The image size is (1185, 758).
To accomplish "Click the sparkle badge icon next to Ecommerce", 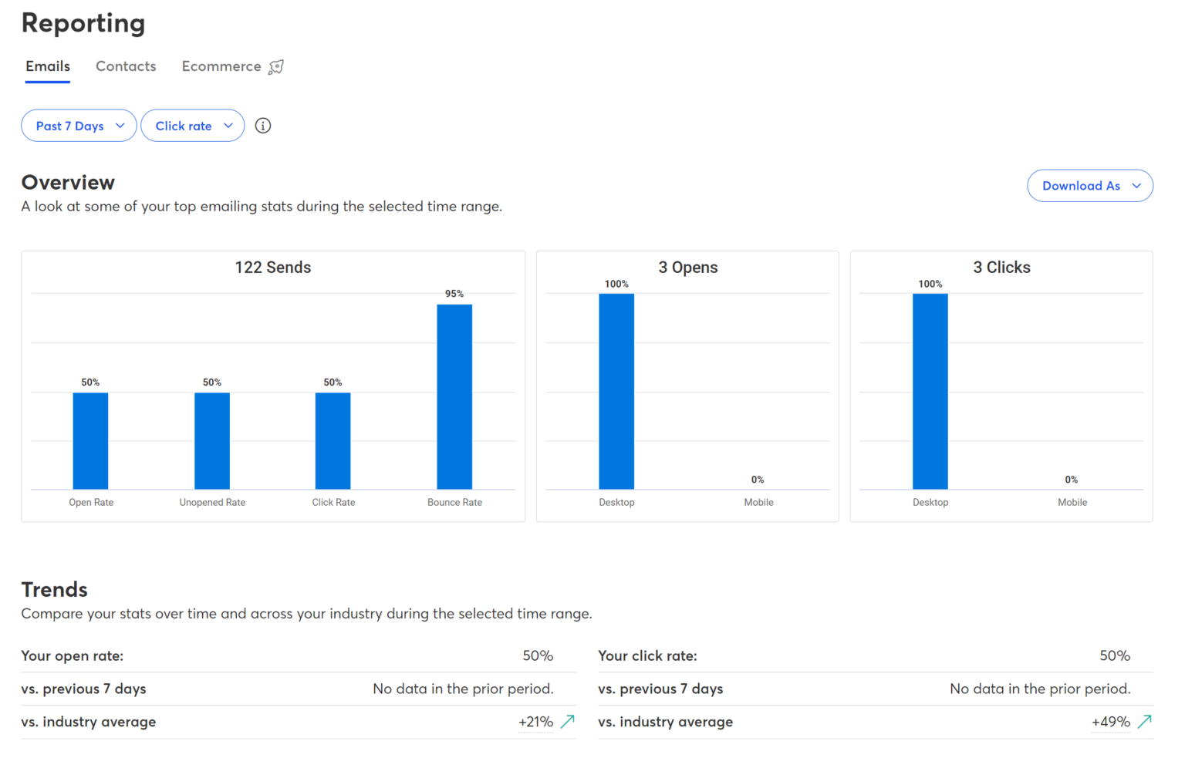I will click(275, 66).
